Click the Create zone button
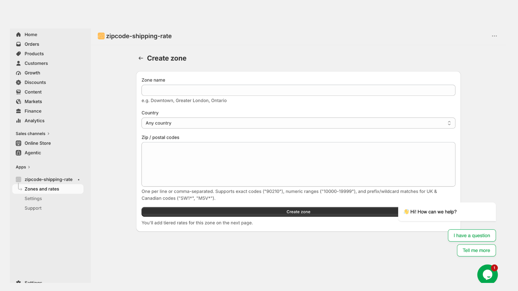The image size is (518, 291). point(270,212)
